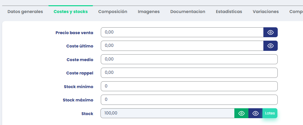Click the Stock máximo field
Viewport: 303px width, 125px height.
pos(189,100)
